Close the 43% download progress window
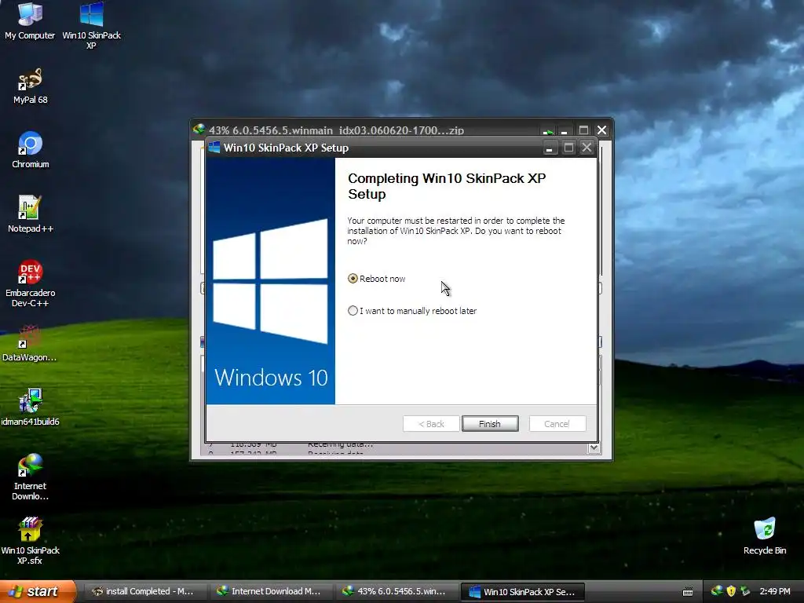804x603 pixels. (x=602, y=130)
